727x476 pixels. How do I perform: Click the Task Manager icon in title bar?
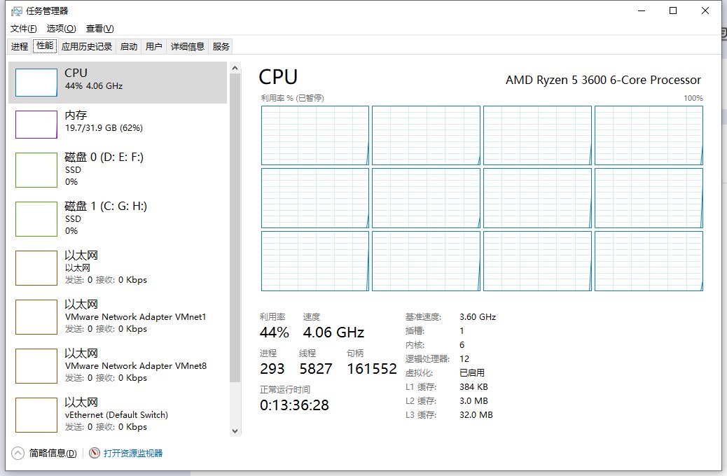(17, 11)
